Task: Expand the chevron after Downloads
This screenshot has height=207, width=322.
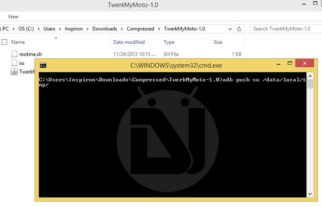Action: [x=122, y=29]
